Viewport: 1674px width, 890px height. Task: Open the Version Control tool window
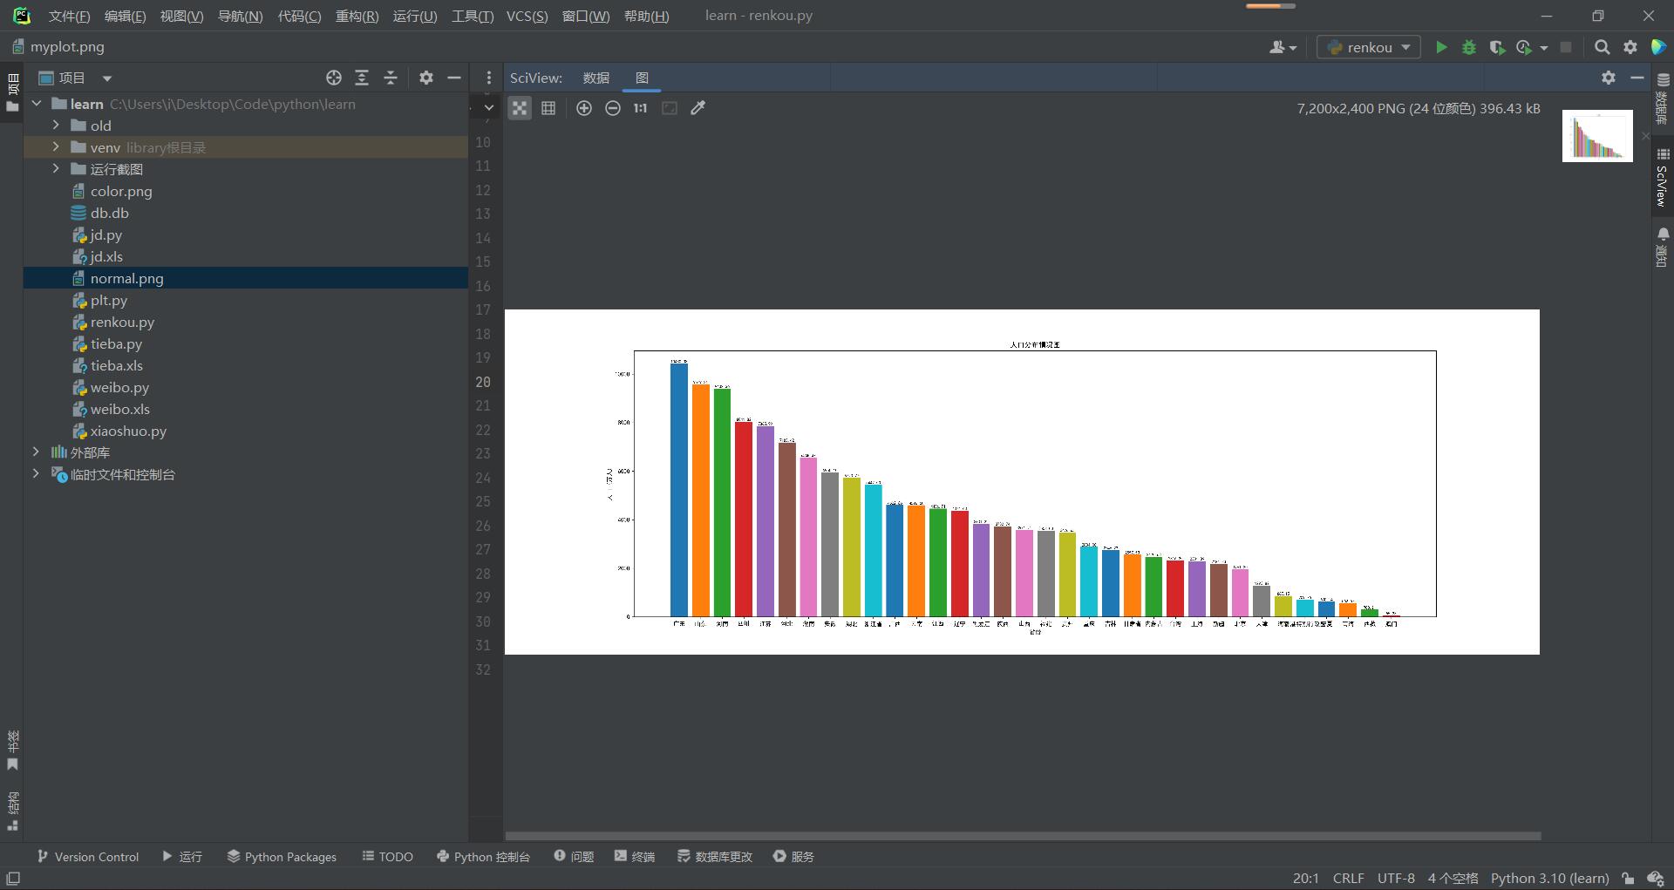(88, 857)
